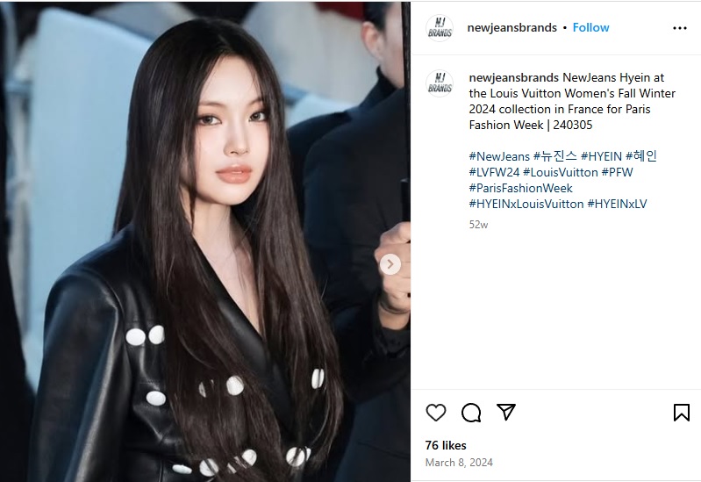Open the three-dot more options menu
This screenshot has height=482, width=701.
point(680,28)
